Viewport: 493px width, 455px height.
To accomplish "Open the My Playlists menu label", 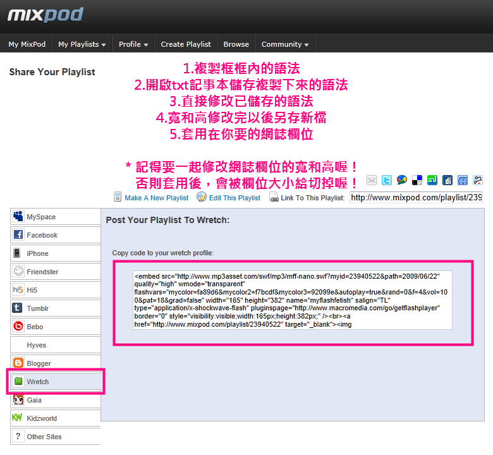I will click(78, 44).
